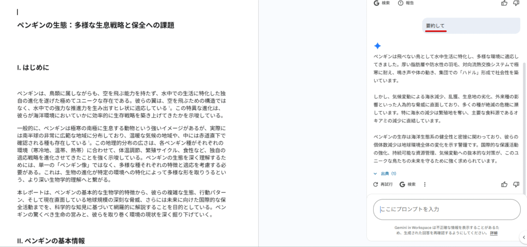Image resolution: width=527 pixels, height=247 pixels.
Task: Retry the summary with 再試行
Action: click(383, 184)
